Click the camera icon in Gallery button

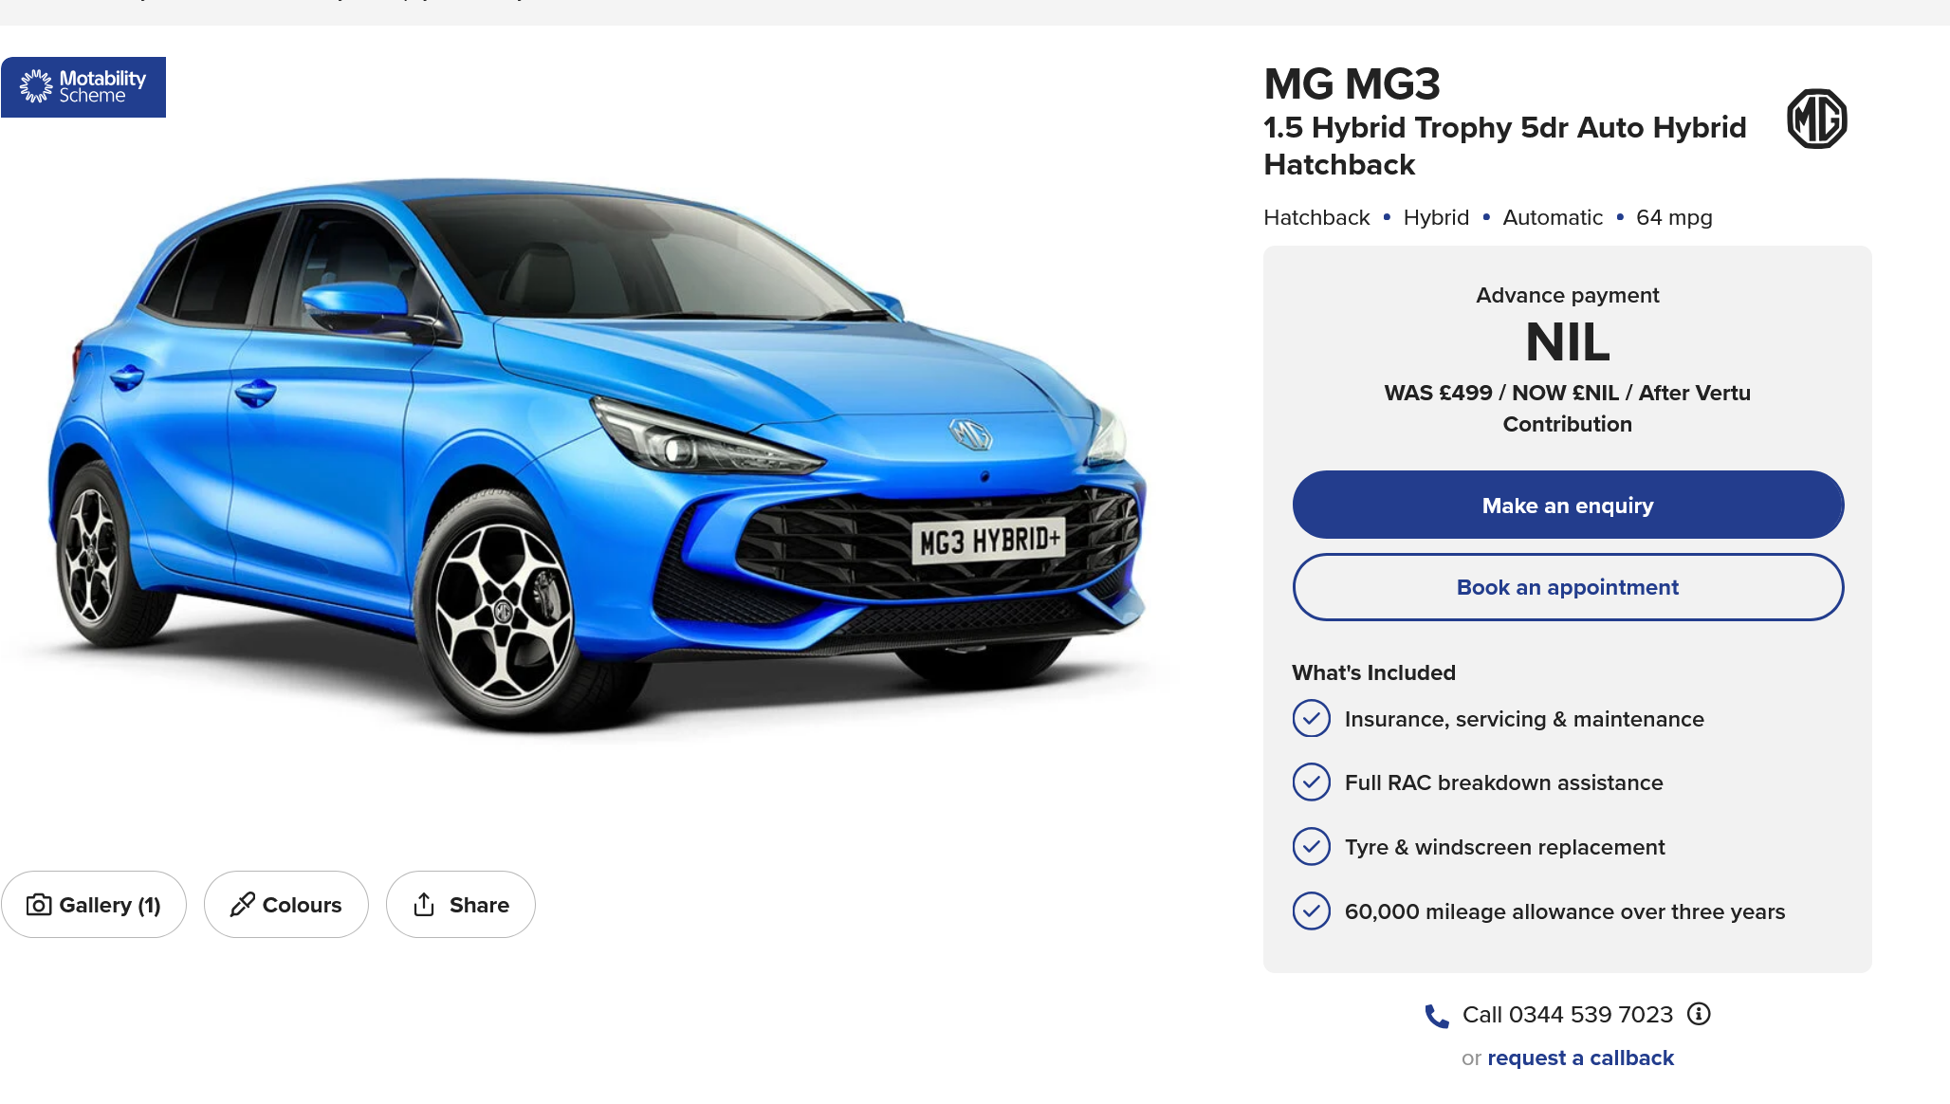[39, 905]
